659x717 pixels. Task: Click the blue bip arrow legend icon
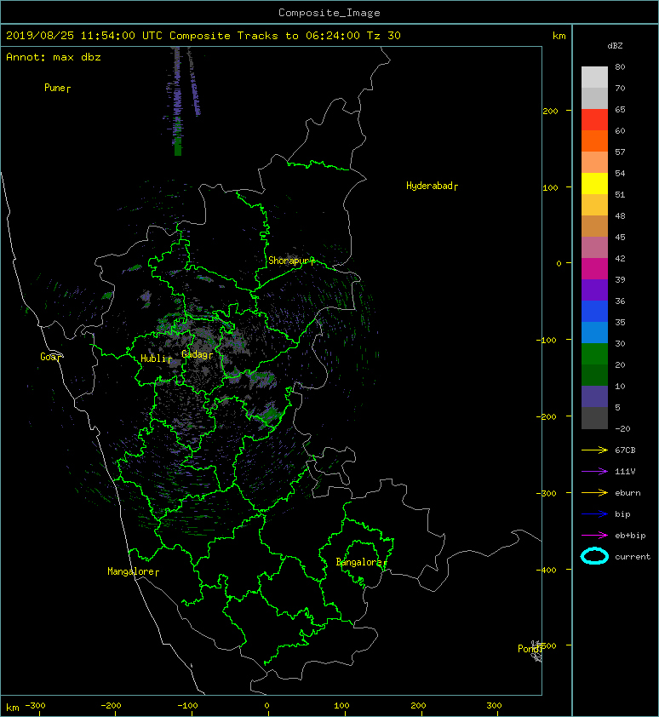(x=594, y=514)
